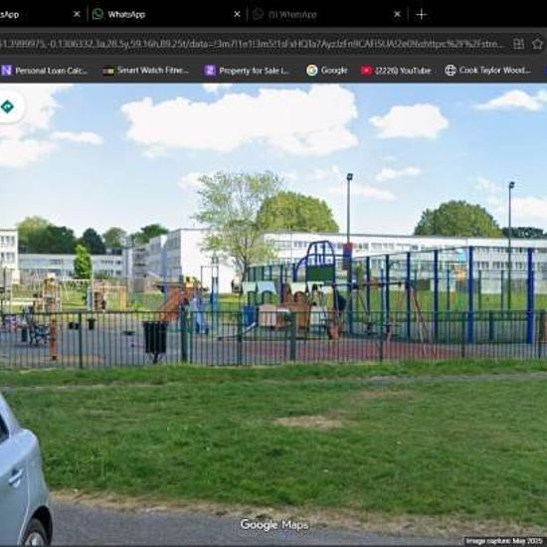Click the address bar icon beside favorites star

point(518,44)
